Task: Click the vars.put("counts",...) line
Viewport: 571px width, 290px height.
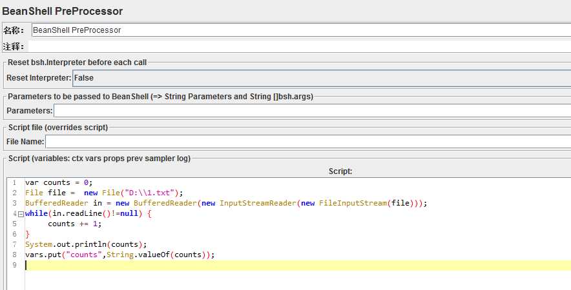Action: click(x=119, y=255)
